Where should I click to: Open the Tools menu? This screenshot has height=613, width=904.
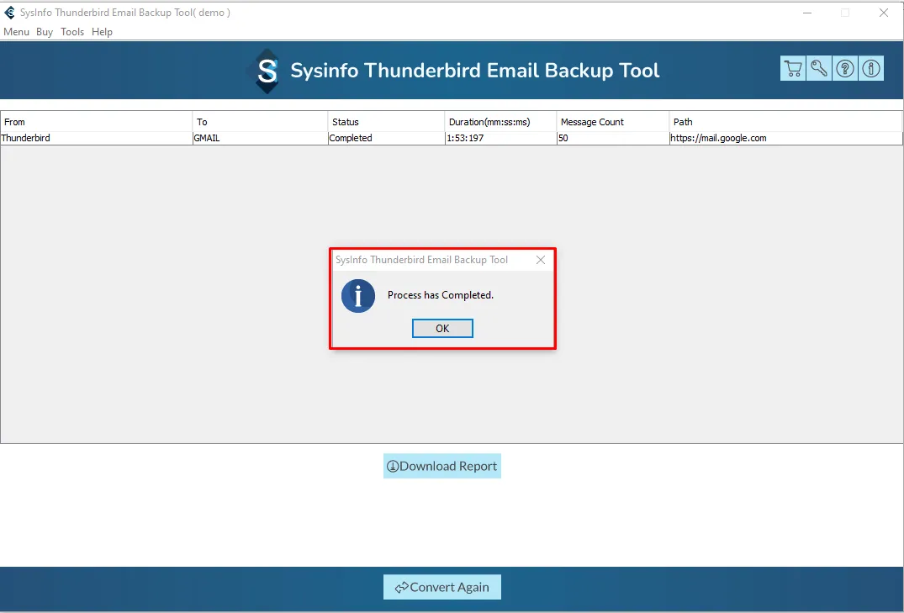(x=72, y=32)
